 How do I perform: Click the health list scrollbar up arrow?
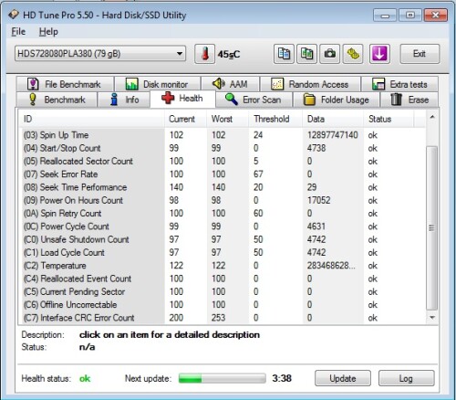(432, 117)
